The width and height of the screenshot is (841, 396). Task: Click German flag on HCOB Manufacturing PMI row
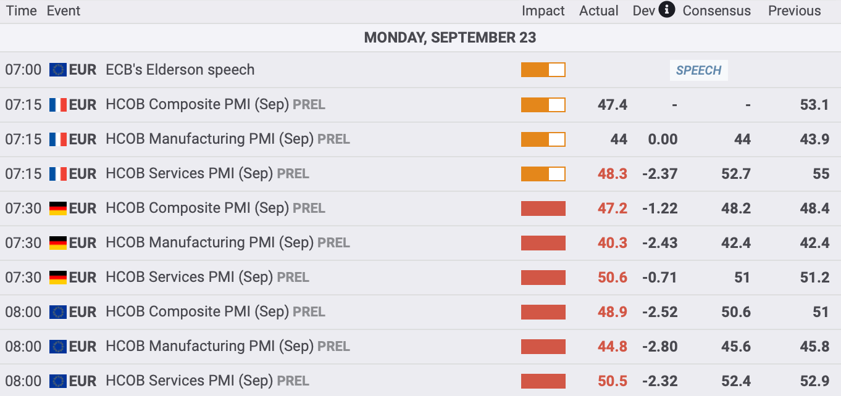tap(58, 242)
